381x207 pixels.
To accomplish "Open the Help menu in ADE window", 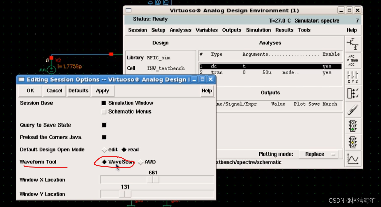I will click(x=351, y=30).
